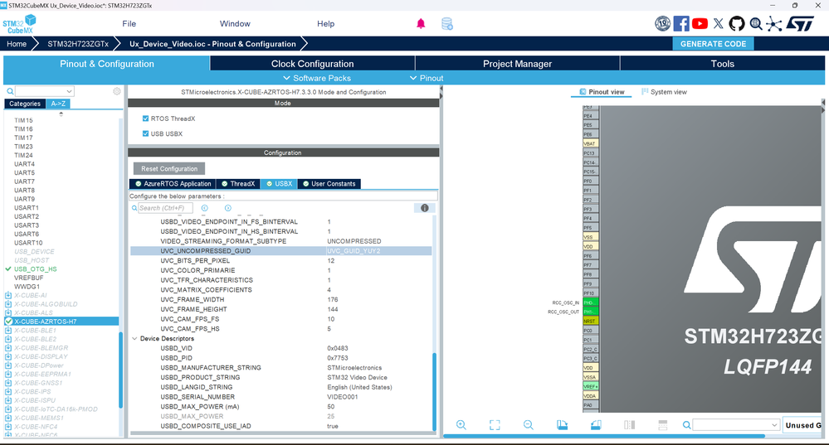Click the USBD_VID value 0x0483
Screen dimensions: 829x445
click(x=337, y=348)
